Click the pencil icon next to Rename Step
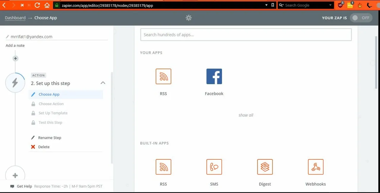The width and height of the screenshot is (380, 193). [33, 138]
